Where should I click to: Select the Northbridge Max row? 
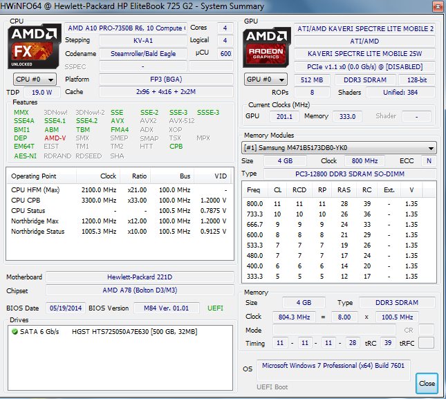tap(119, 221)
